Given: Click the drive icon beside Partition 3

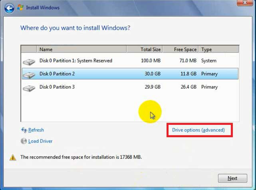Looking at the screenshot, I should point(29,87).
